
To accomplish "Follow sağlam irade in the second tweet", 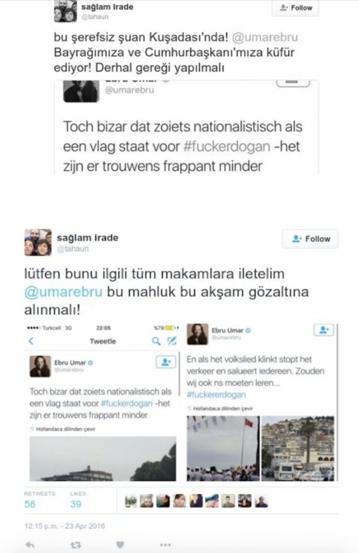I will tap(310, 239).
